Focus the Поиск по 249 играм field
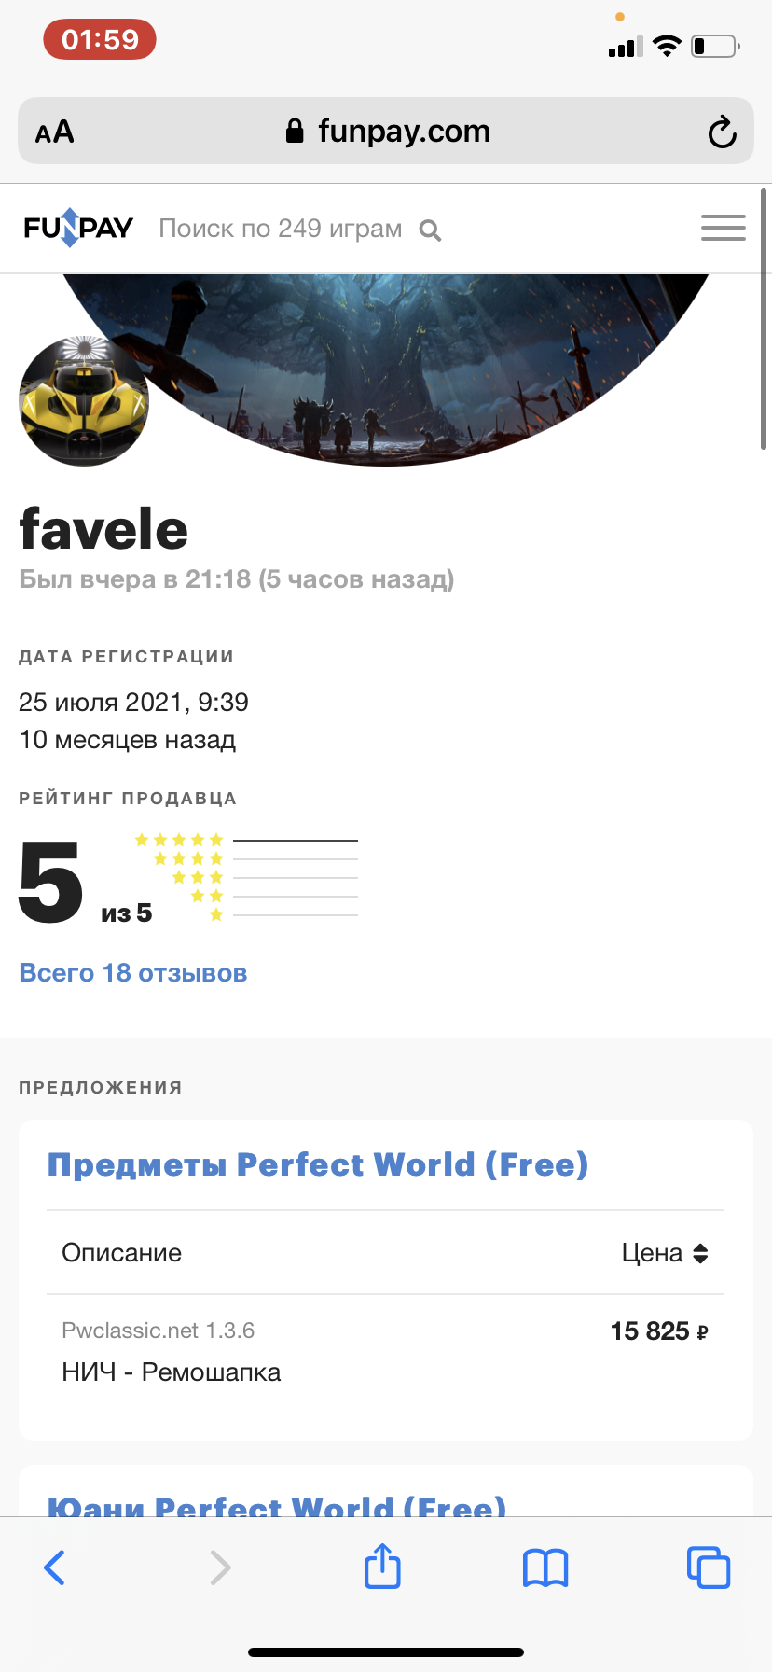The width and height of the screenshot is (772, 1672). click(x=280, y=229)
